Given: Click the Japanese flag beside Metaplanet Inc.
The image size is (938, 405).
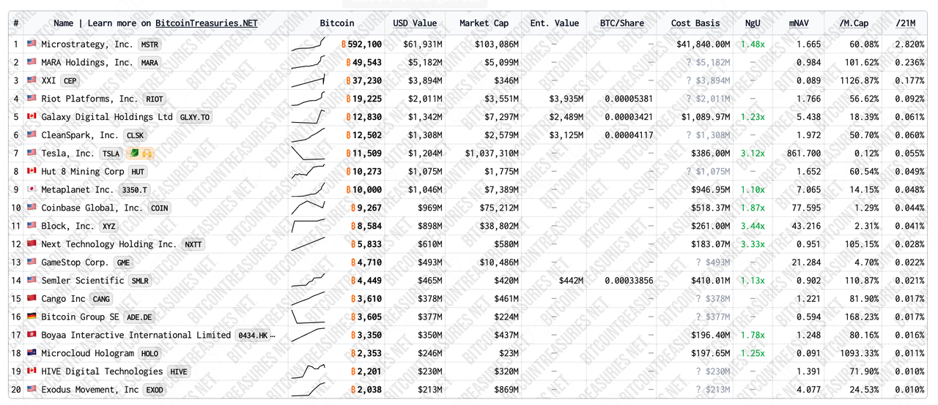Looking at the screenshot, I should (32, 190).
